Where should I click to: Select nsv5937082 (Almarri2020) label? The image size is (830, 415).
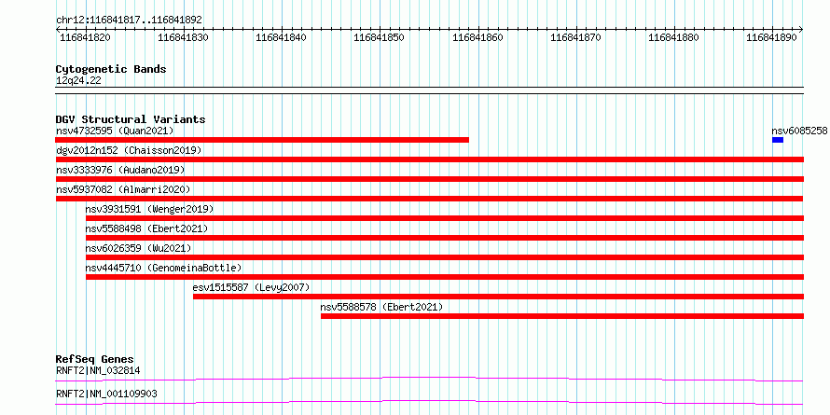coord(123,189)
